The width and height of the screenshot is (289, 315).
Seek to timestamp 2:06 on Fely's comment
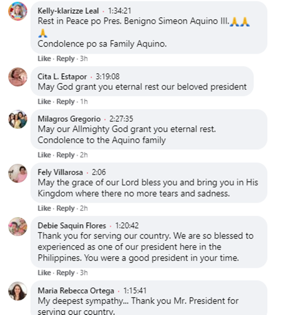click(x=98, y=173)
